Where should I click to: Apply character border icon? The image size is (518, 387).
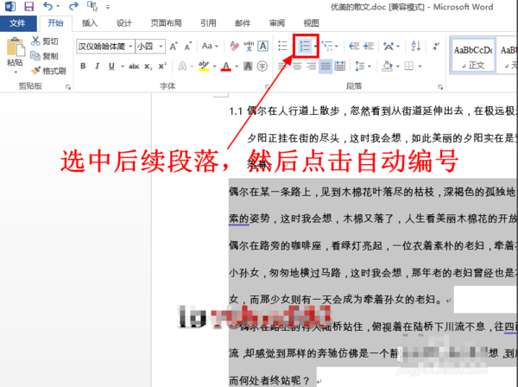tap(263, 47)
